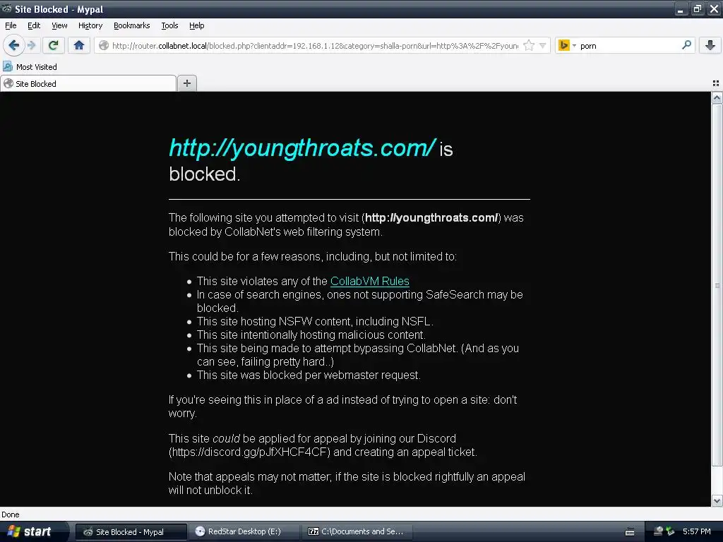Open the home page via house icon
723x542 pixels.
tap(79, 45)
